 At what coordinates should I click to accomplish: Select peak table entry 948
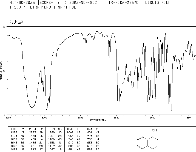click(71, 139)
